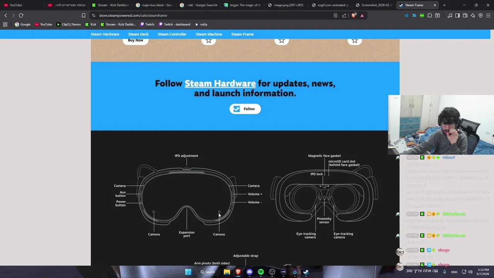The image size is (494, 278).
Task: Open the Leo AI sparkle icon
Action: click(x=473, y=15)
